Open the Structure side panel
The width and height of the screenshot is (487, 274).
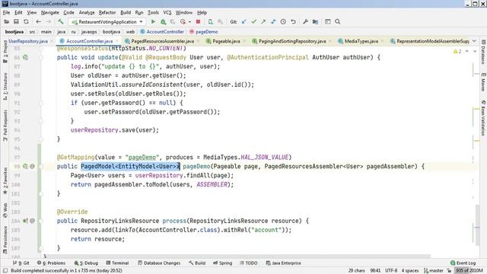point(5,87)
